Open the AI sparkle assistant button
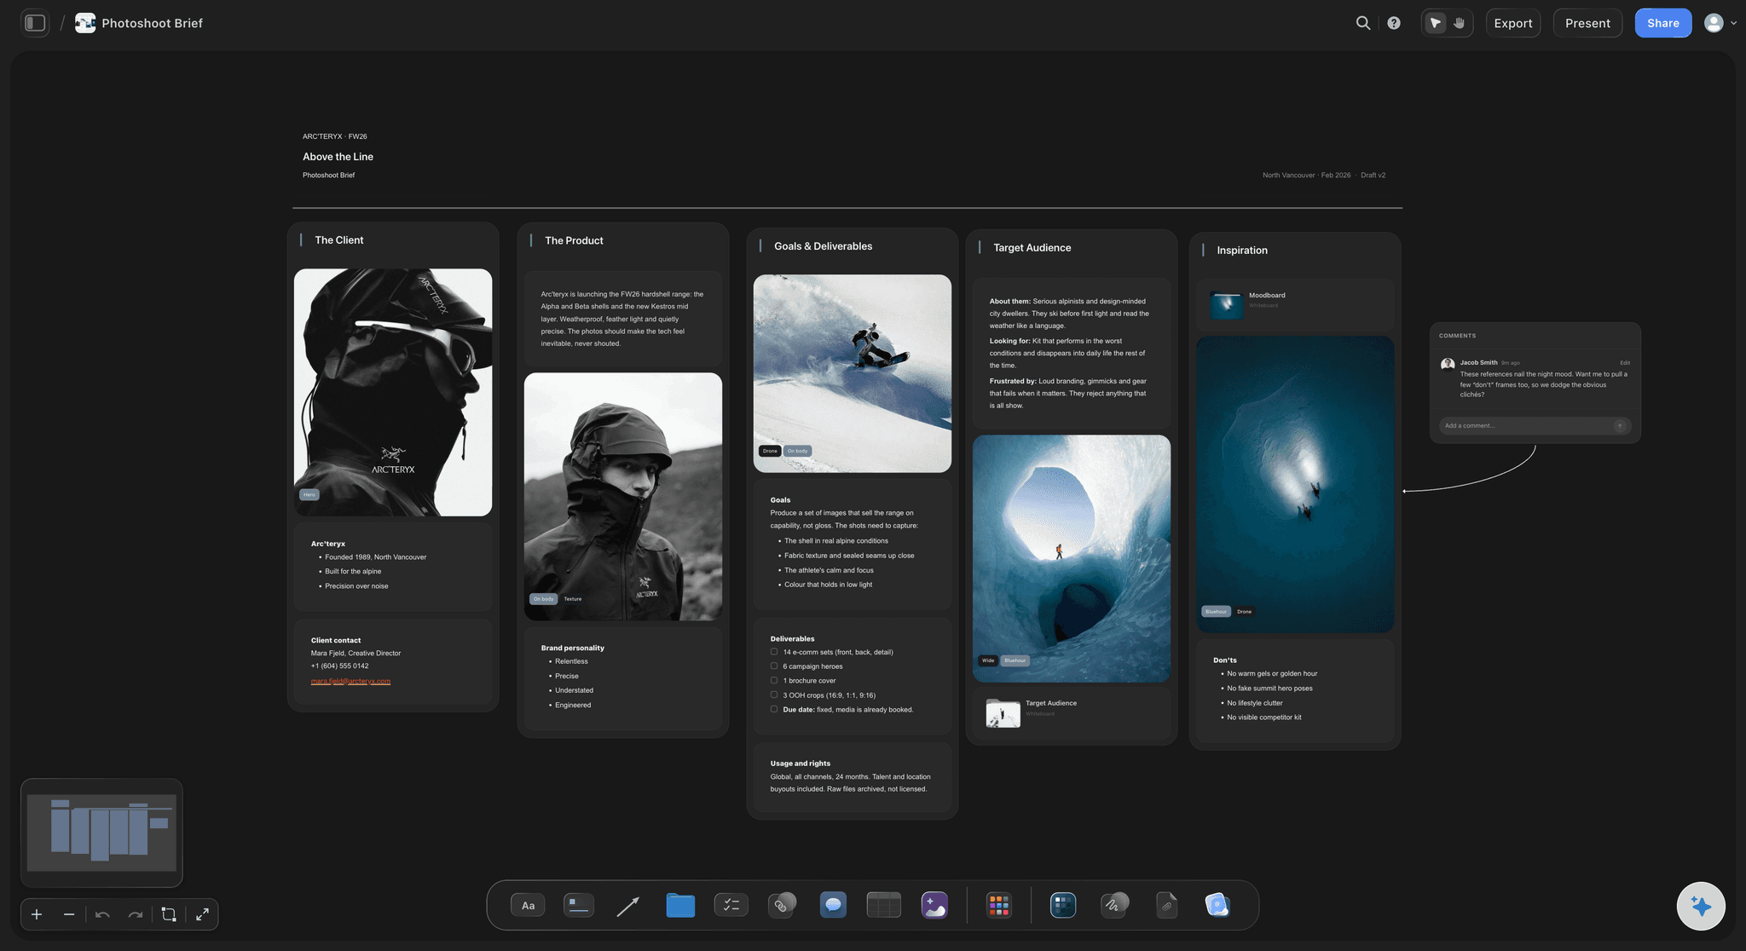 (x=1701, y=906)
